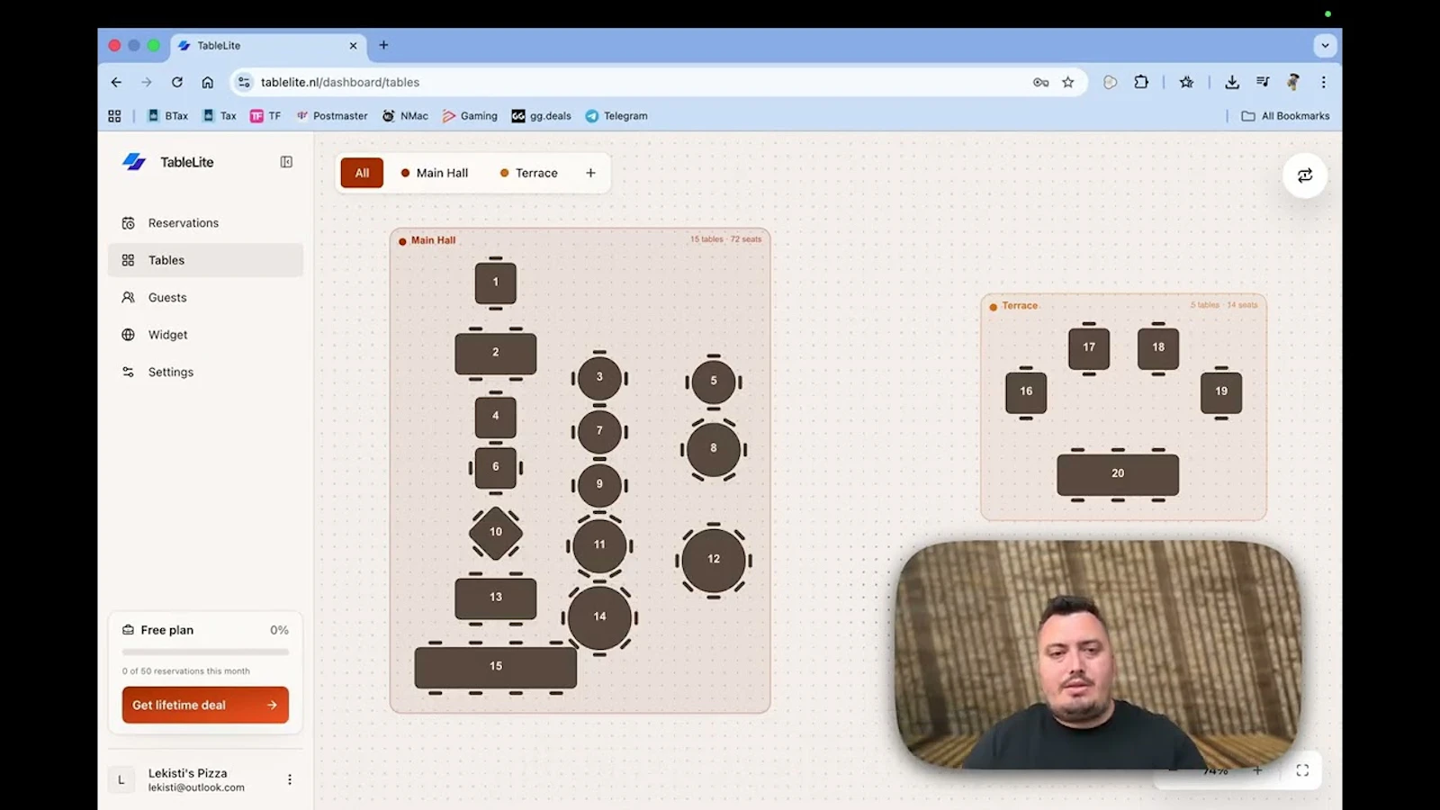
Task: Select Terrace table 19
Action: 1221,392
